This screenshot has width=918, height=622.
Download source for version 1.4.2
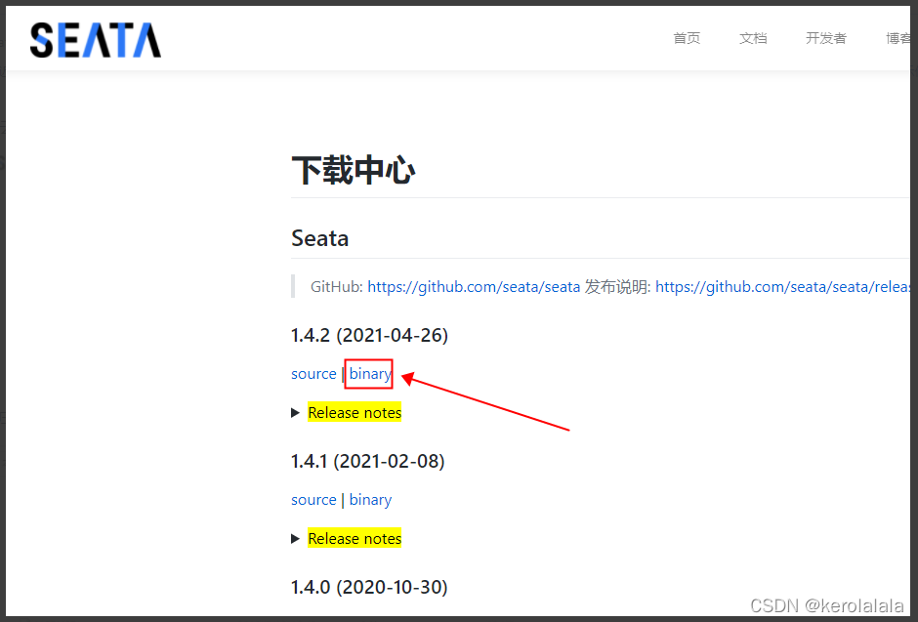coord(313,374)
